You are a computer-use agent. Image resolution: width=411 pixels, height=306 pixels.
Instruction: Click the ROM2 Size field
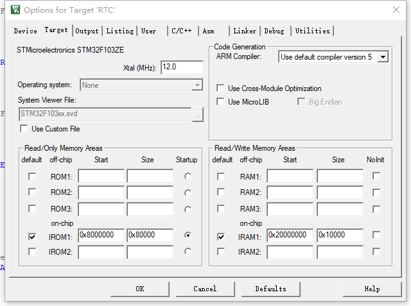[x=150, y=192]
